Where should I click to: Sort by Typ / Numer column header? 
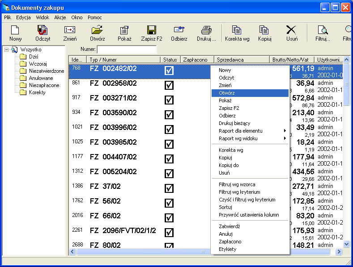(x=123, y=60)
